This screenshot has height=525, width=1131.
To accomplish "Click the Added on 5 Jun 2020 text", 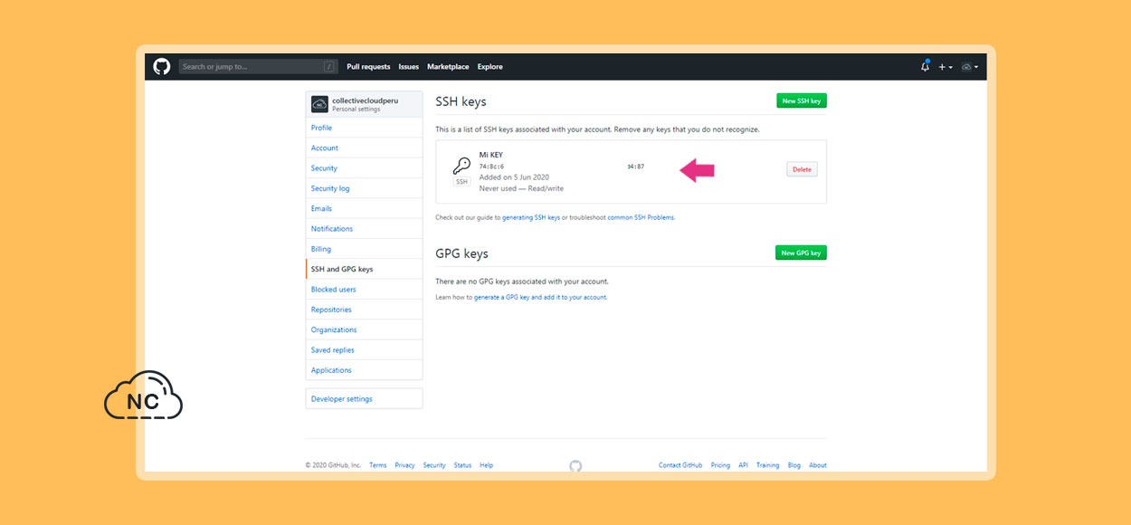I will pyautogui.click(x=514, y=177).
